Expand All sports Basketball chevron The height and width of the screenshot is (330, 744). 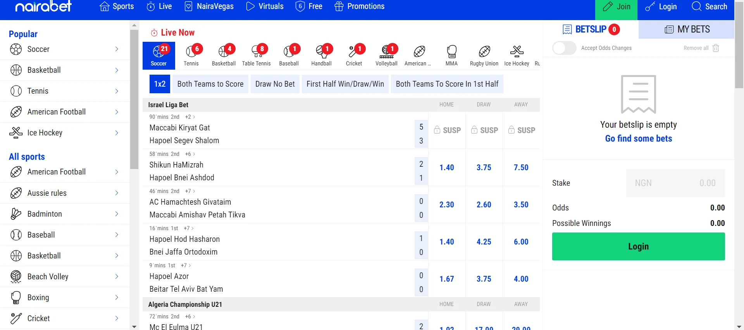[x=117, y=256]
